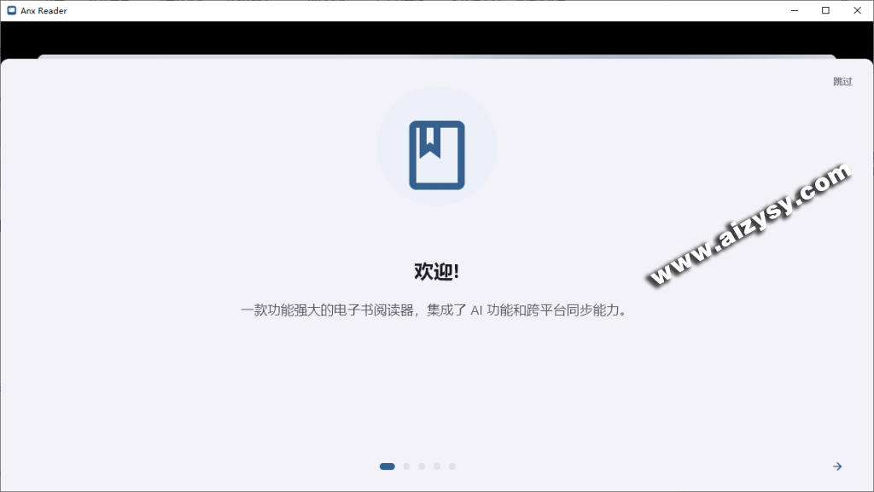Click the black band above the welcome card

click(436, 38)
